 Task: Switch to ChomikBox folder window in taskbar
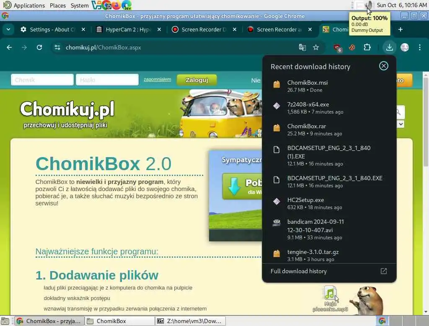coord(120,321)
